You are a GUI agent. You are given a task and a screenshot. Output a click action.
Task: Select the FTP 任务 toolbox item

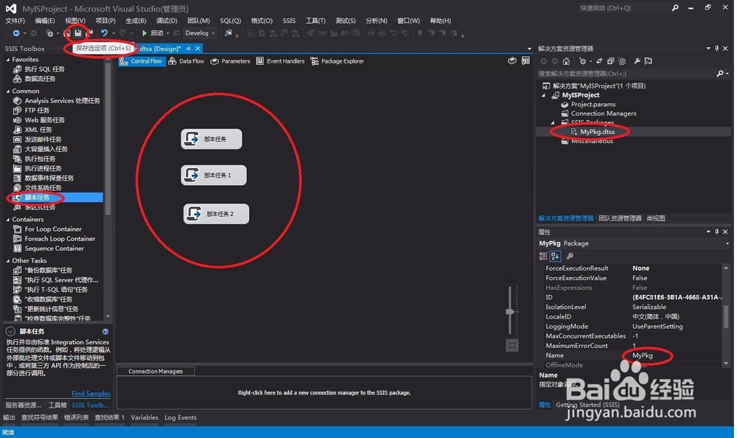(37, 111)
